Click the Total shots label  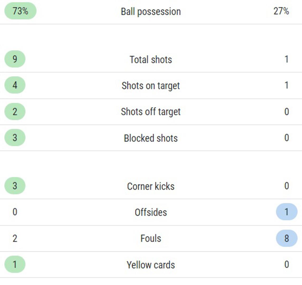(x=151, y=60)
